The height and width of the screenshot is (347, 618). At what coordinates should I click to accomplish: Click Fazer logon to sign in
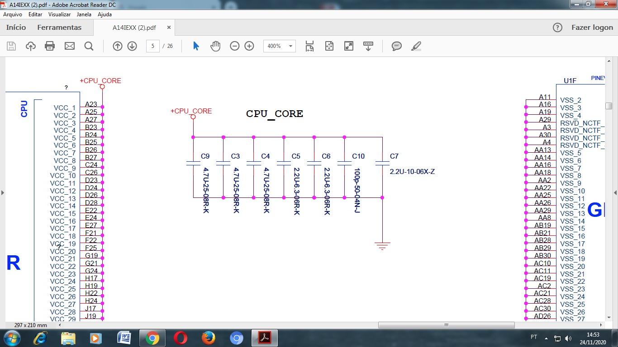coord(592,28)
